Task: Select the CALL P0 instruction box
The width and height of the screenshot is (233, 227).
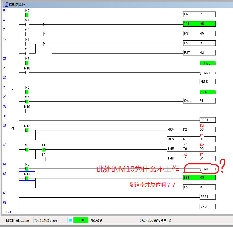Action: point(199,14)
